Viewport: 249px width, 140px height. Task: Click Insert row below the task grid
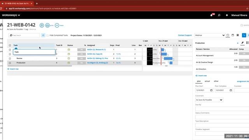13,69
